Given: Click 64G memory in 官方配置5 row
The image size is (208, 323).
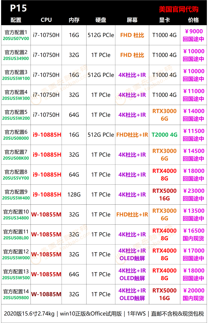Looking at the screenshot, I should [74, 115].
